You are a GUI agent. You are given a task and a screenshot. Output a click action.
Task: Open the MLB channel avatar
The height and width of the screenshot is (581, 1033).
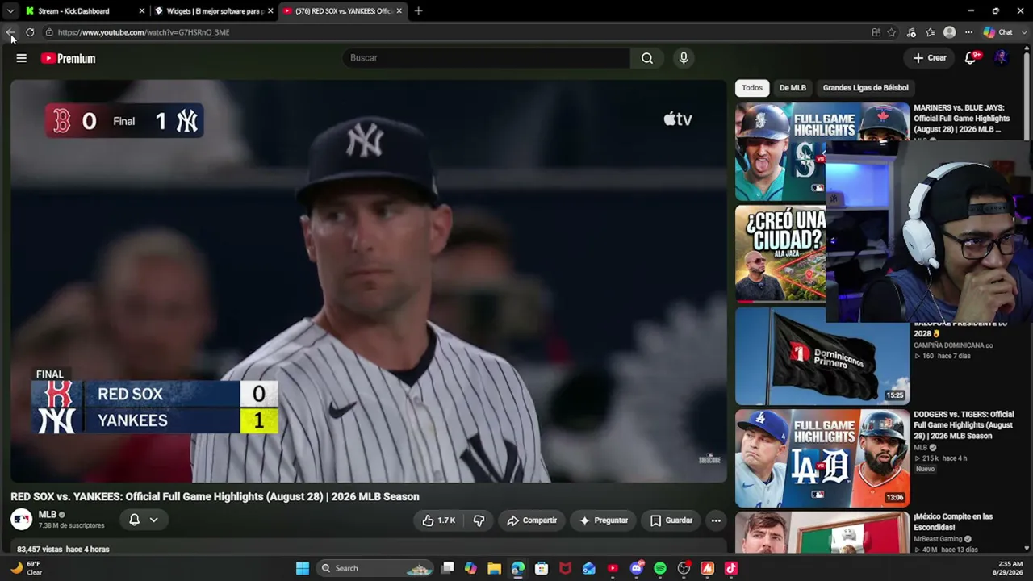coord(22,520)
